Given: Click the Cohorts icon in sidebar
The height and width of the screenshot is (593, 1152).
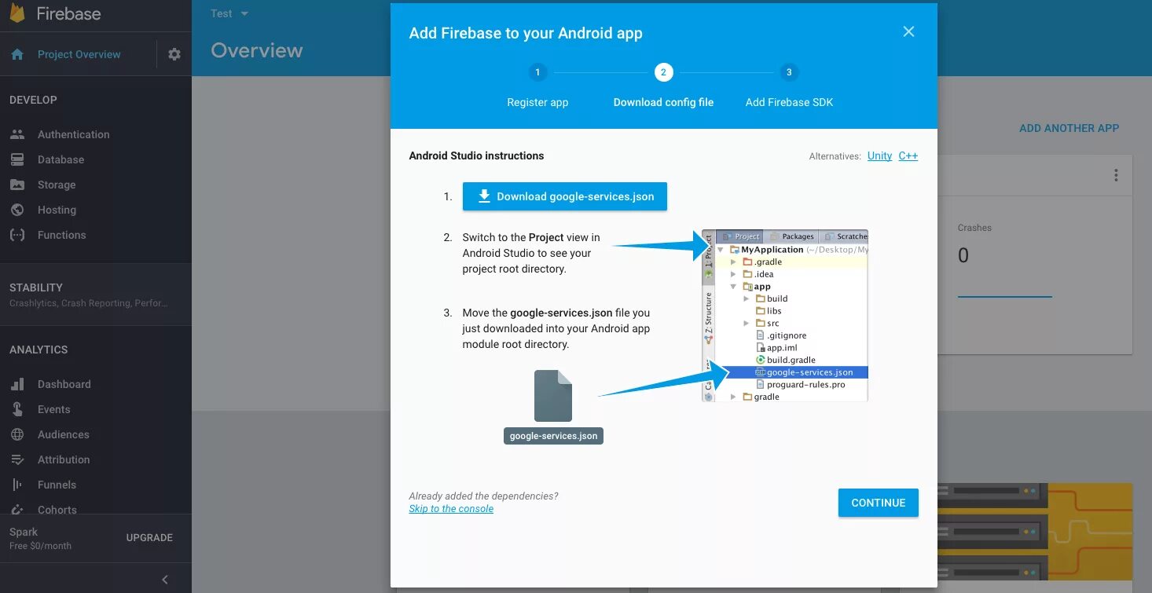Looking at the screenshot, I should click(17, 510).
